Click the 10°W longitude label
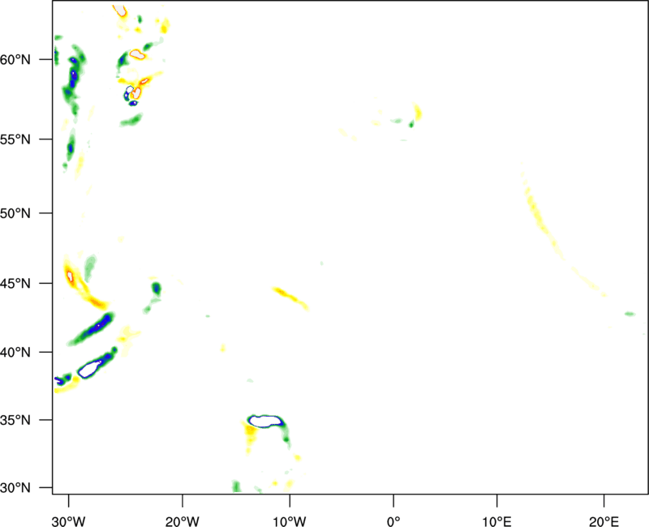Screen dimensions: 649x527 [x=290, y=521]
